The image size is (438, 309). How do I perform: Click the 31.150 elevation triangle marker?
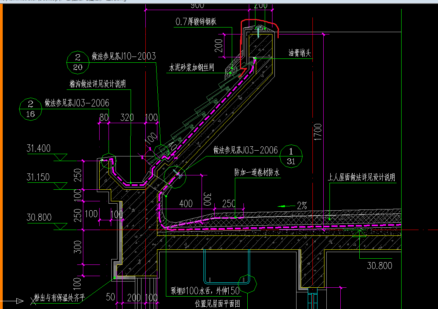[x=60, y=186]
